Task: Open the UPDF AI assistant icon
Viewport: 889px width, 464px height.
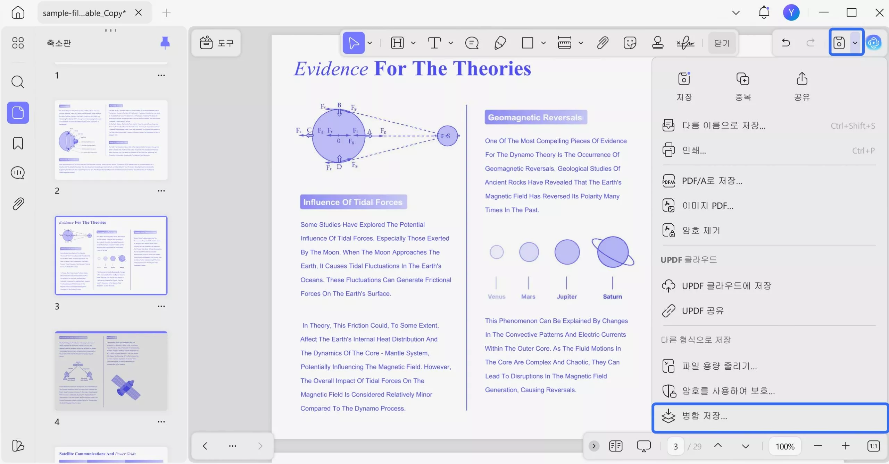Action: [874, 43]
